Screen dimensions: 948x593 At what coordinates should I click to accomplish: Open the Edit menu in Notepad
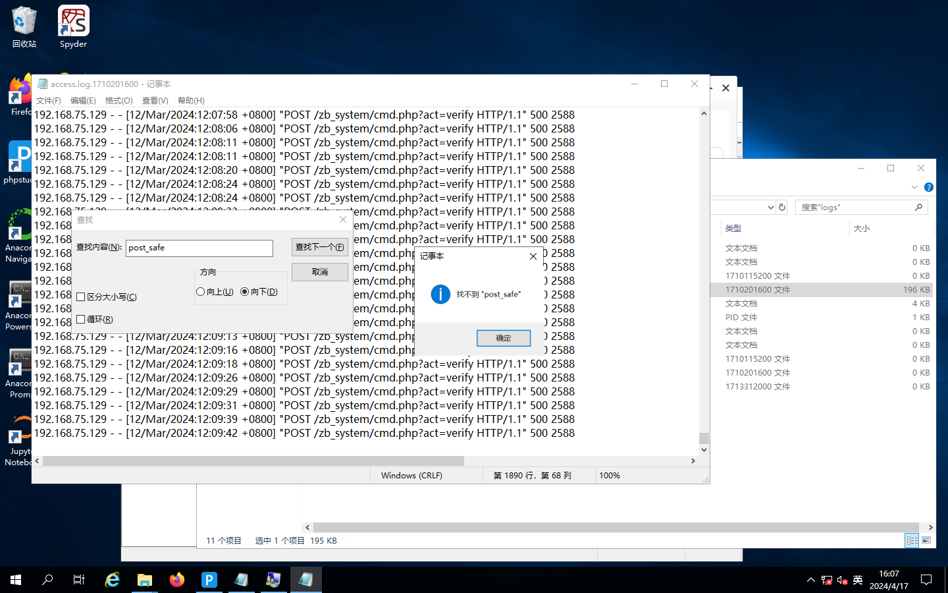coord(83,101)
